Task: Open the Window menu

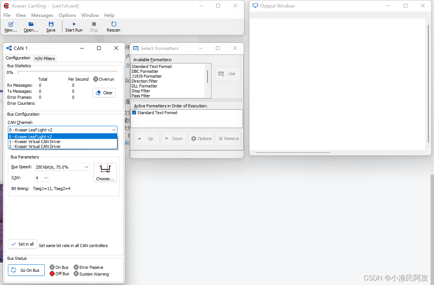Action: click(90, 15)
